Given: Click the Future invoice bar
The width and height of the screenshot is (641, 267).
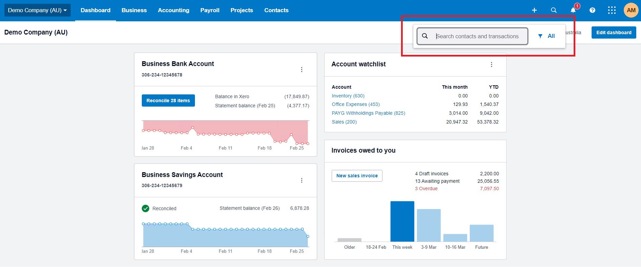Looking at the screenshot, I should tap(482, 233).
